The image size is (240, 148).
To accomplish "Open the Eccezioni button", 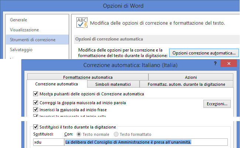I will tap(217, 104).
